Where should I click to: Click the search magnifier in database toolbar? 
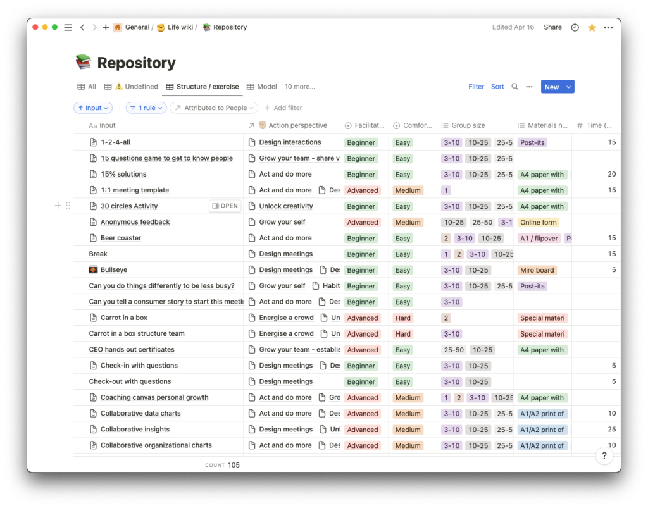point(514,87)
